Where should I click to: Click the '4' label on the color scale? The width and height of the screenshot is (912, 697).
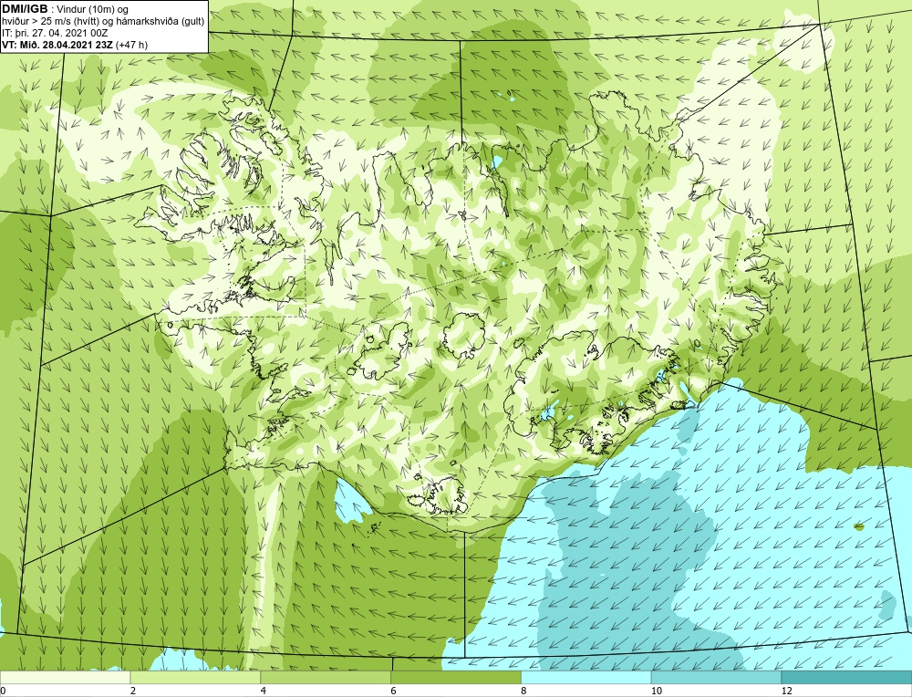pyautogui.click(x=264, y=692)
